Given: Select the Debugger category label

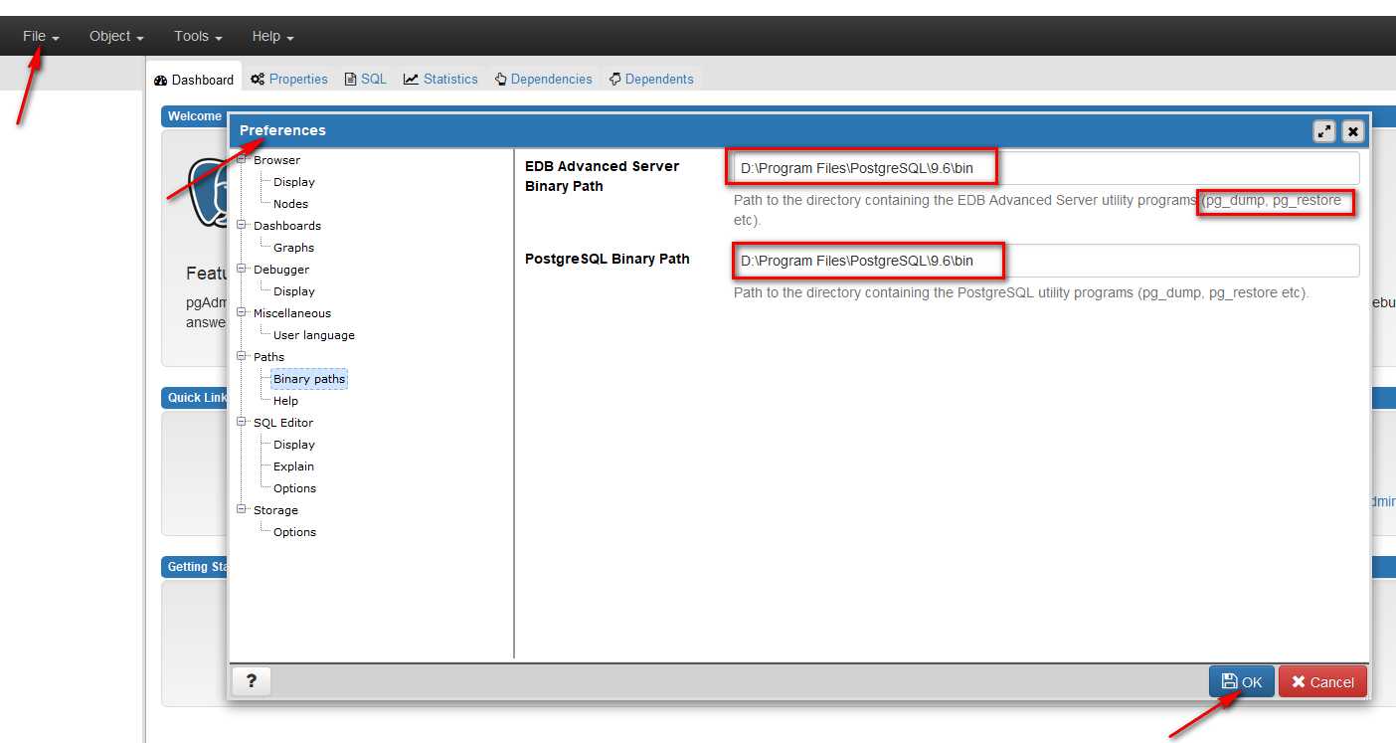Looking at the screenshot, I should pyautogui.click(x=281, y=270).
